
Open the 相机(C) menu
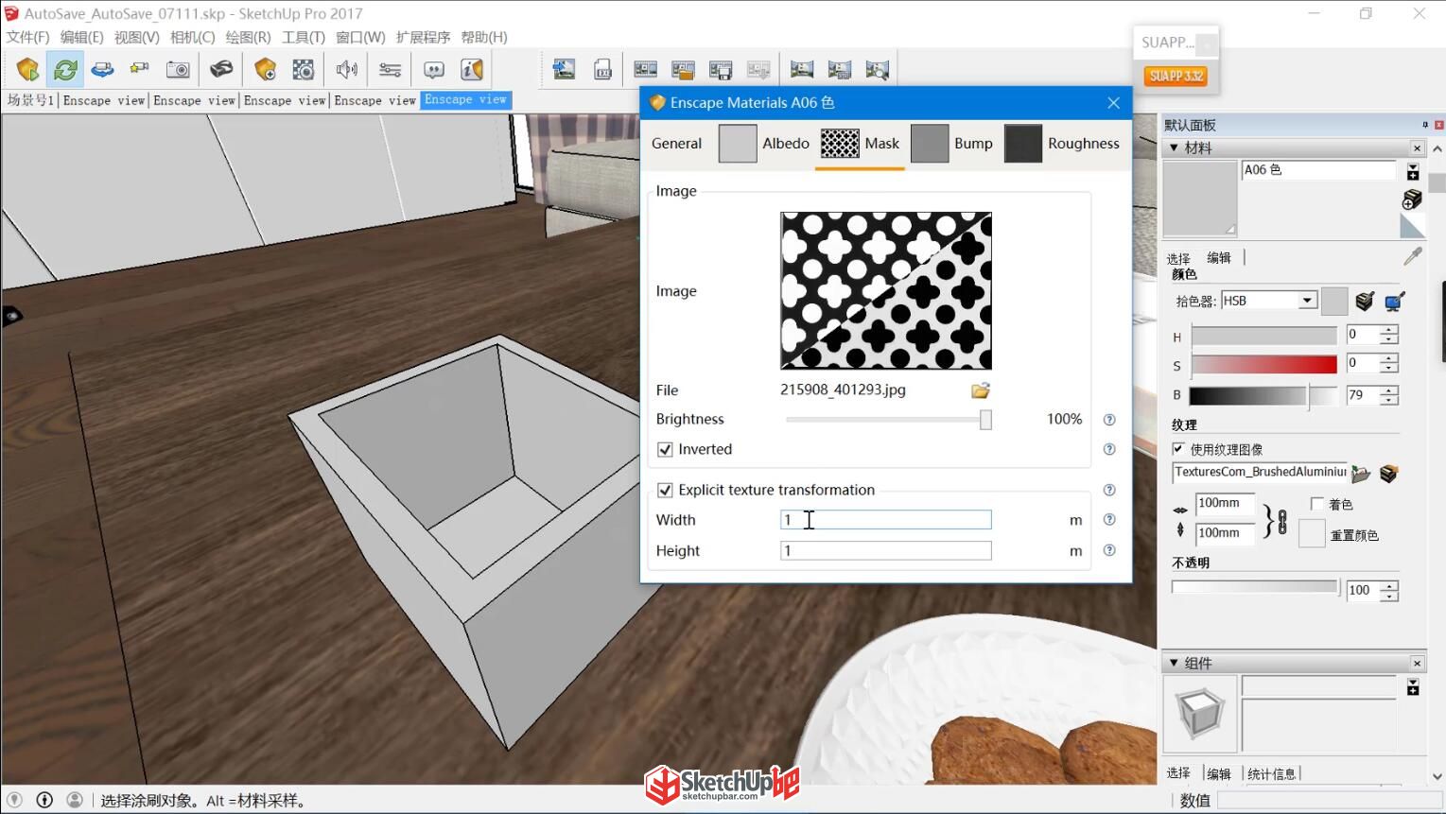tap(192, 37)
